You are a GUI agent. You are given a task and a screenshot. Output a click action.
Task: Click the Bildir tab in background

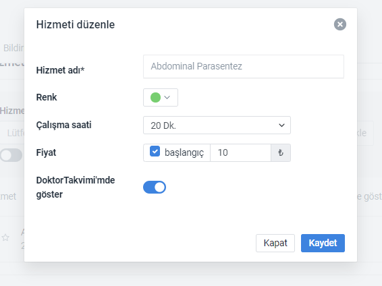click(x=13, y=48)
